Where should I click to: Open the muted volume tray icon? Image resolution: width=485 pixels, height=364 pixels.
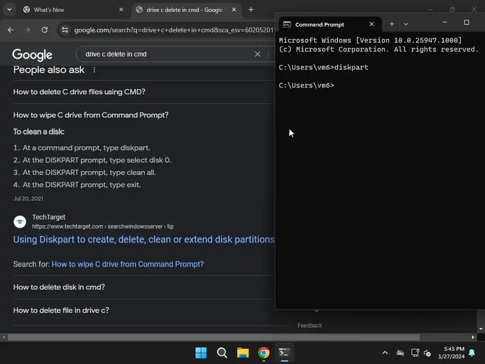(428, 353)
